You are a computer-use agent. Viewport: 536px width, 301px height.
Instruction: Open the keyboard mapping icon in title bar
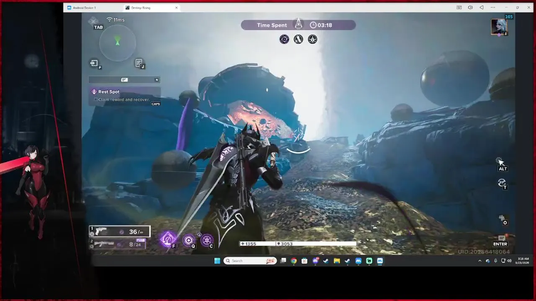pyautogui.click(x=459, y=8)
